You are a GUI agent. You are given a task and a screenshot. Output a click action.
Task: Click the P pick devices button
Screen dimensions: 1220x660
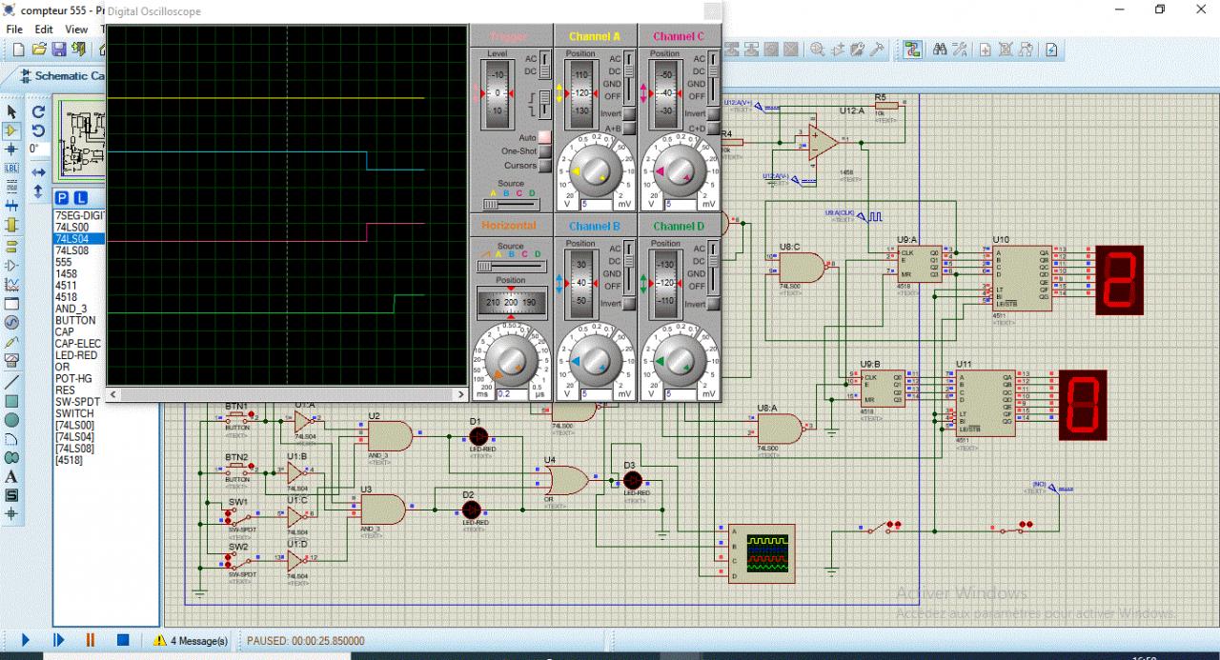pos(62,197)
